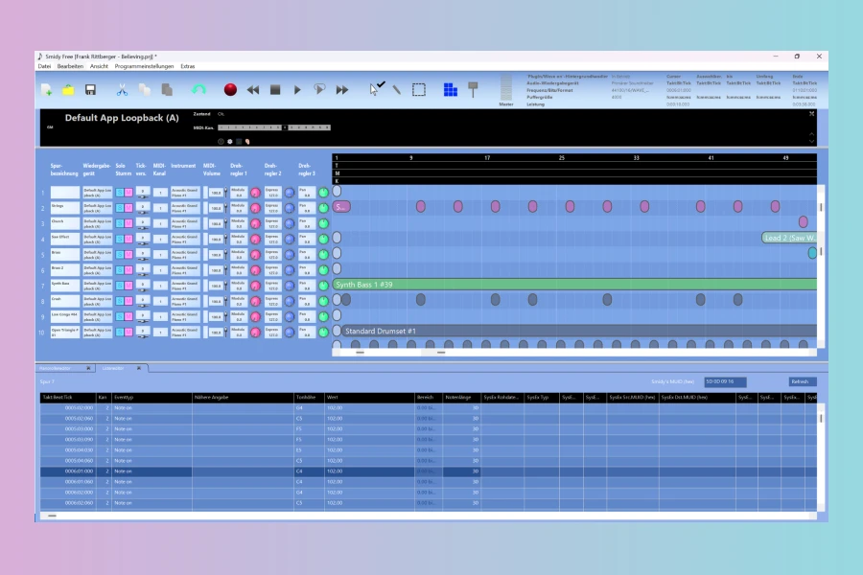
Task: Solo track 10 Open Triangle
Action: 120,332
